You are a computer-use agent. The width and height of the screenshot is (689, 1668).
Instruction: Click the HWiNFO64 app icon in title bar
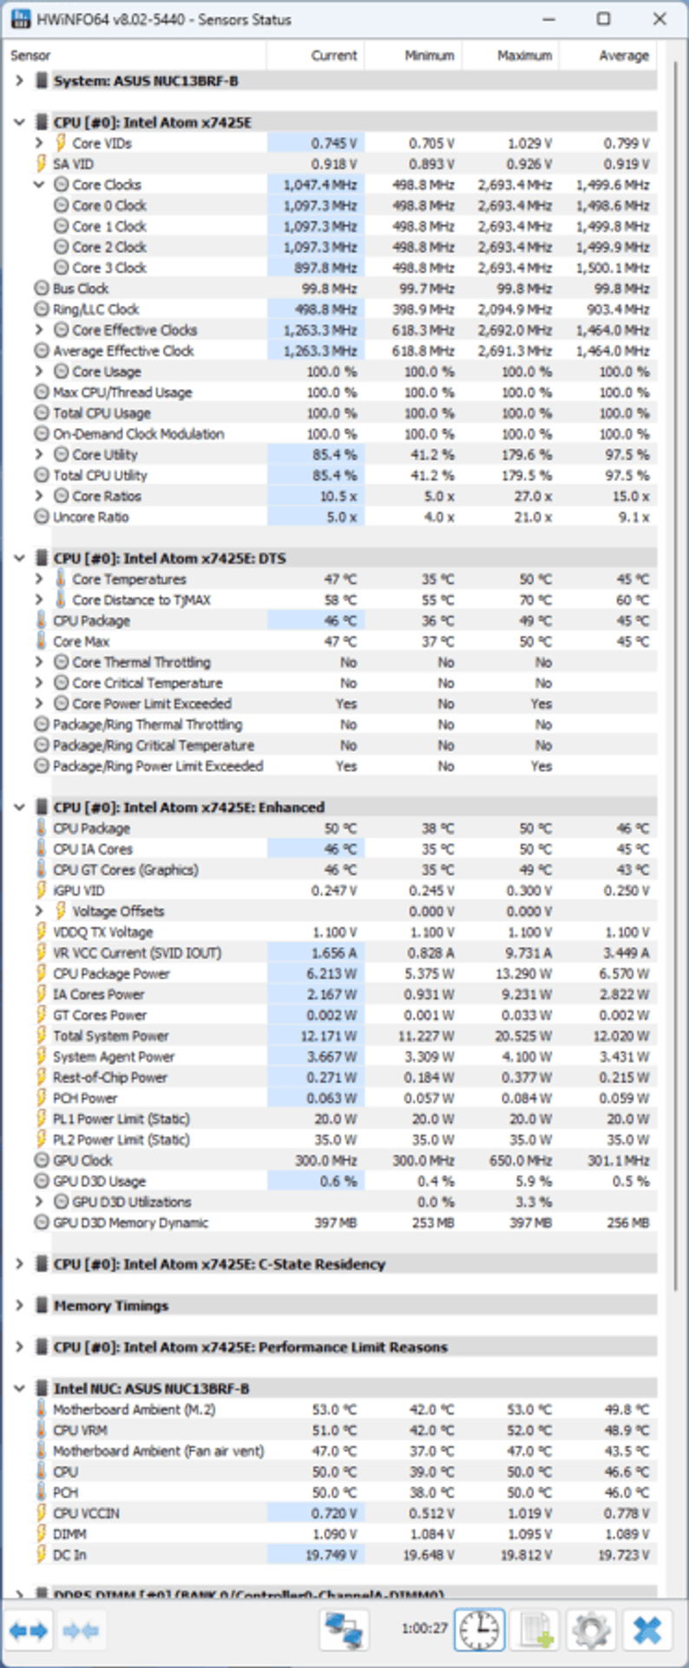point(22,19)
